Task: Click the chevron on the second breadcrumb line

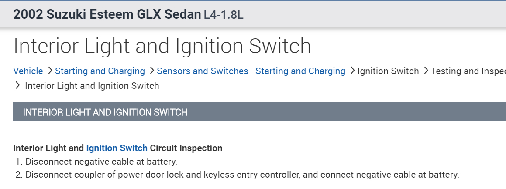Action: point(17,85)
